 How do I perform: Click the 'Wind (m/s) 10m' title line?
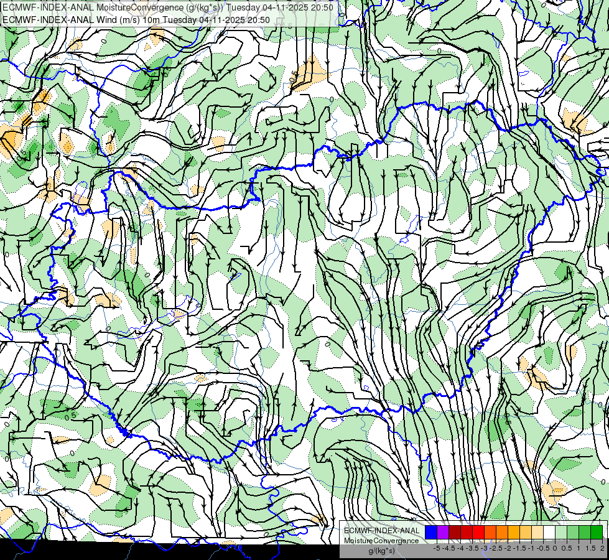pyautogui.click(x=136, y=20)
